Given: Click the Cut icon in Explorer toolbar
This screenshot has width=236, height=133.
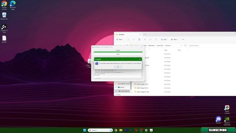Looking at the screenshot, I should 128,40.
